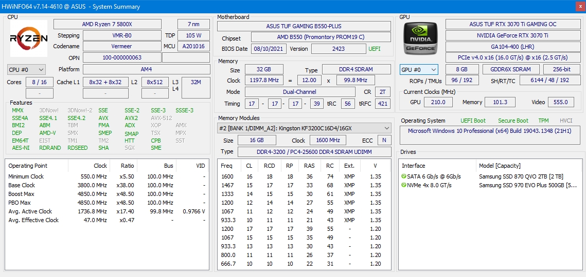Select the VMR-B0 stepping value
586x277 pixels.
[x=122, y=36]
